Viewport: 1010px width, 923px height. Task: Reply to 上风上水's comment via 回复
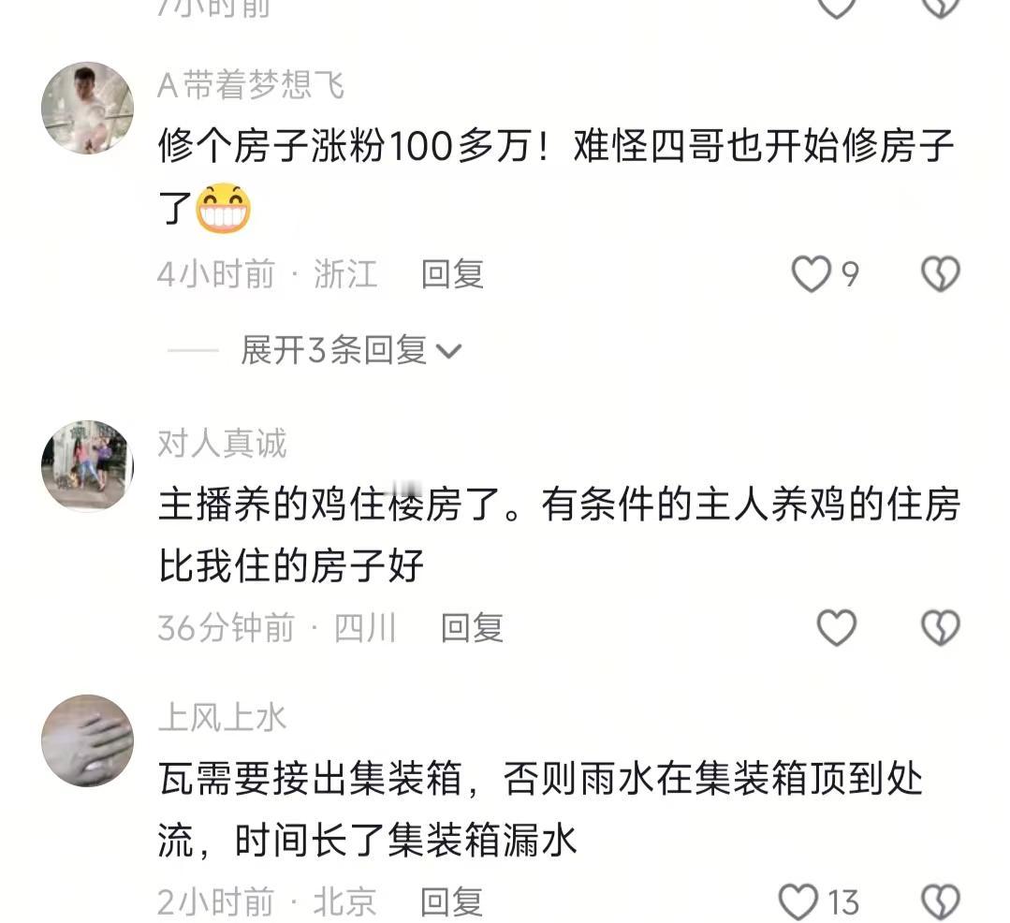451,901
